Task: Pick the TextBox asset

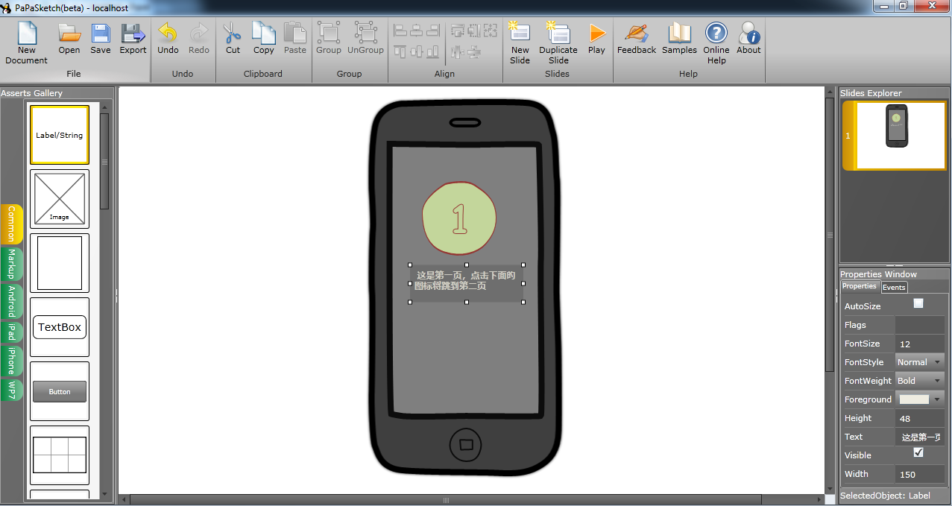Action: point(60,327)
